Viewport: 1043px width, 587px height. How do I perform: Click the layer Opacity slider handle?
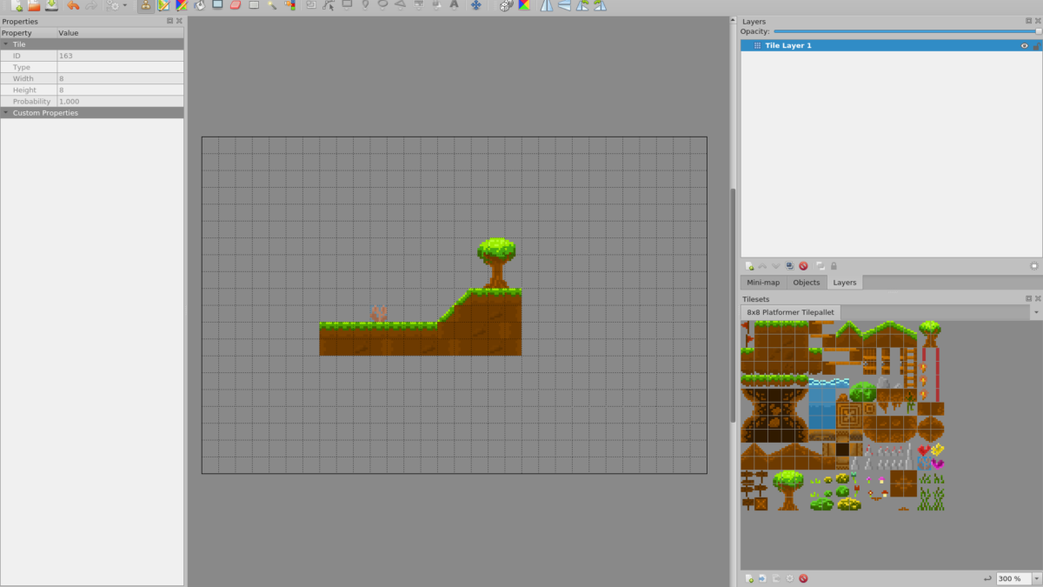coord(1038,31)
